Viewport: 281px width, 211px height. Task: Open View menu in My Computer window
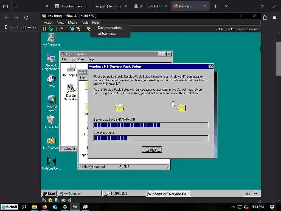tap(81, 59)
